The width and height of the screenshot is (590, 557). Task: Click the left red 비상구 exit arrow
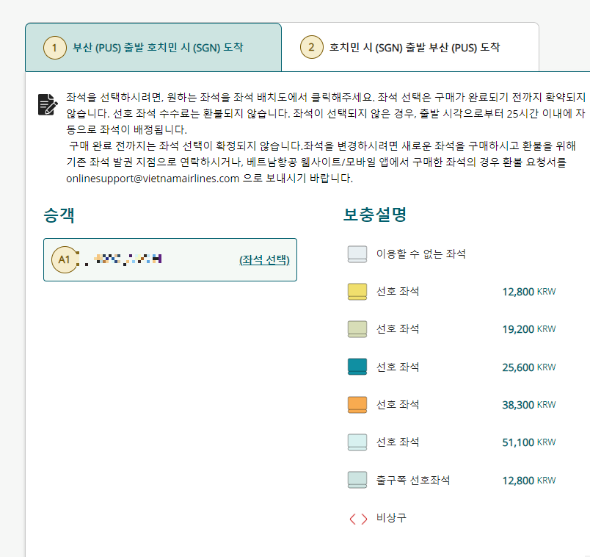pyautogui.click(x=352, y=518)
